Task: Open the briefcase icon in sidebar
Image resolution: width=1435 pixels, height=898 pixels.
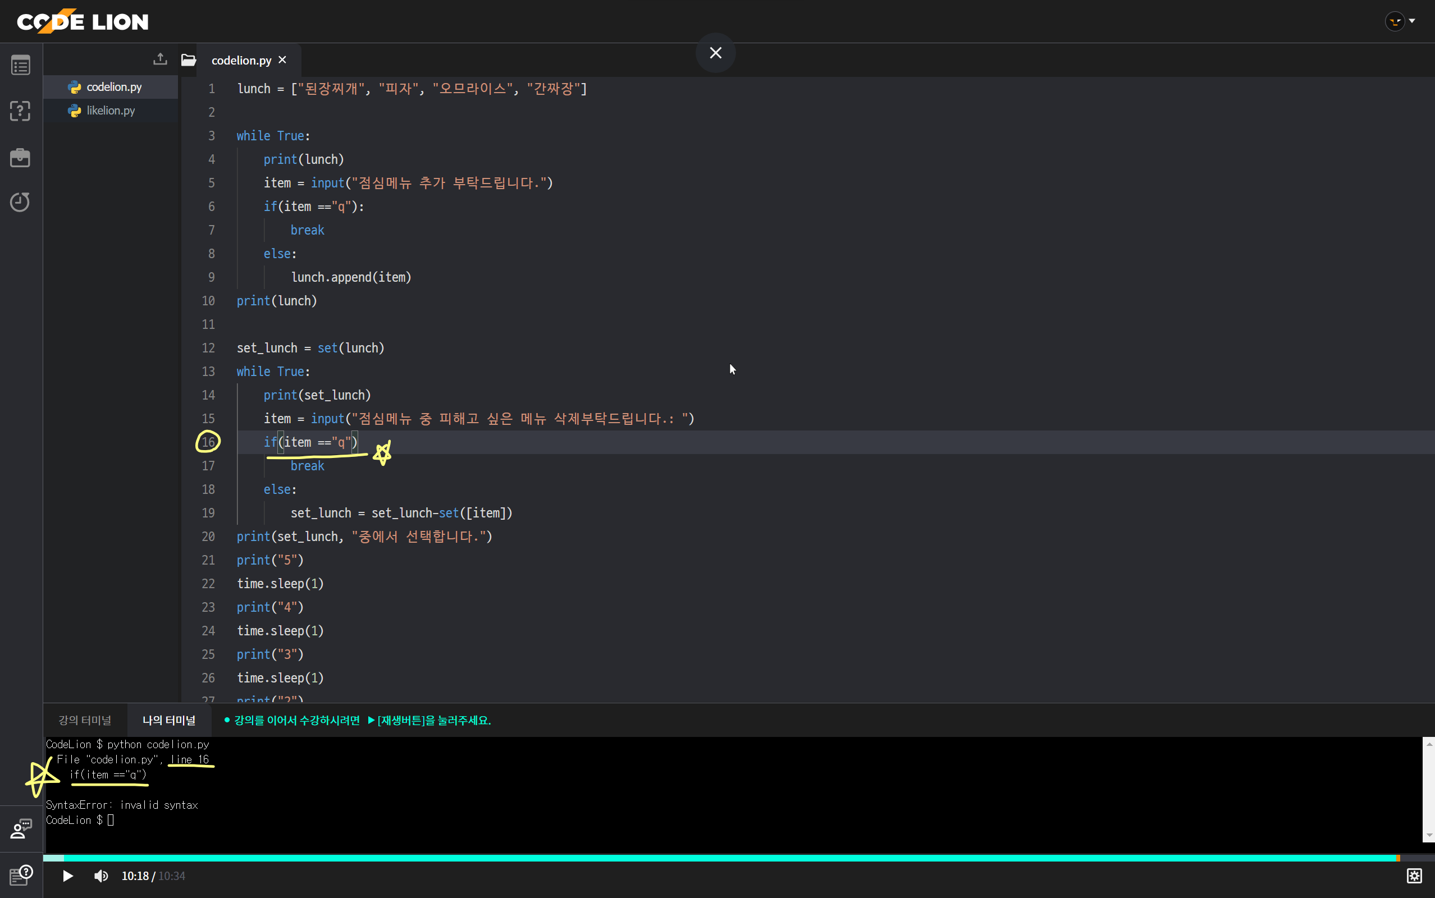Action: pyautogui.click(x=21, y=157)
